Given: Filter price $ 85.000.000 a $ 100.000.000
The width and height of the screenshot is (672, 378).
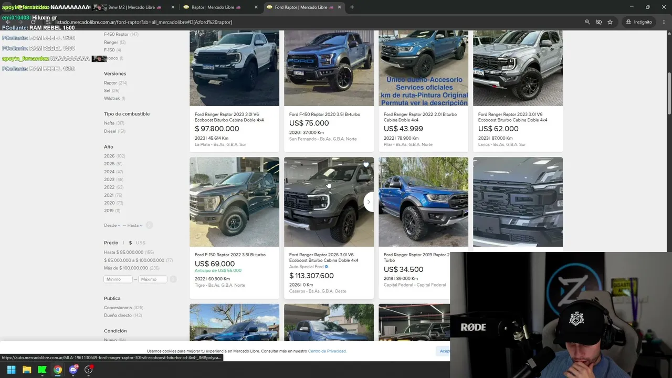Looking at the screenshot, I should [134, 260].
